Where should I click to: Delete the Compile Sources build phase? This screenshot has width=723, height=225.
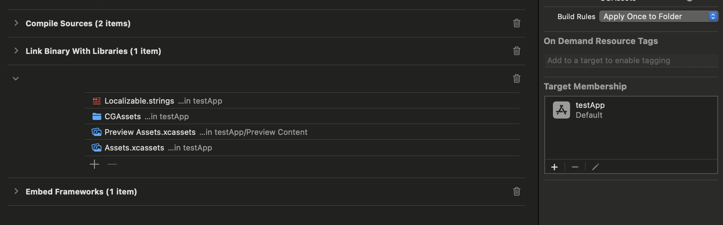point(517,23)
